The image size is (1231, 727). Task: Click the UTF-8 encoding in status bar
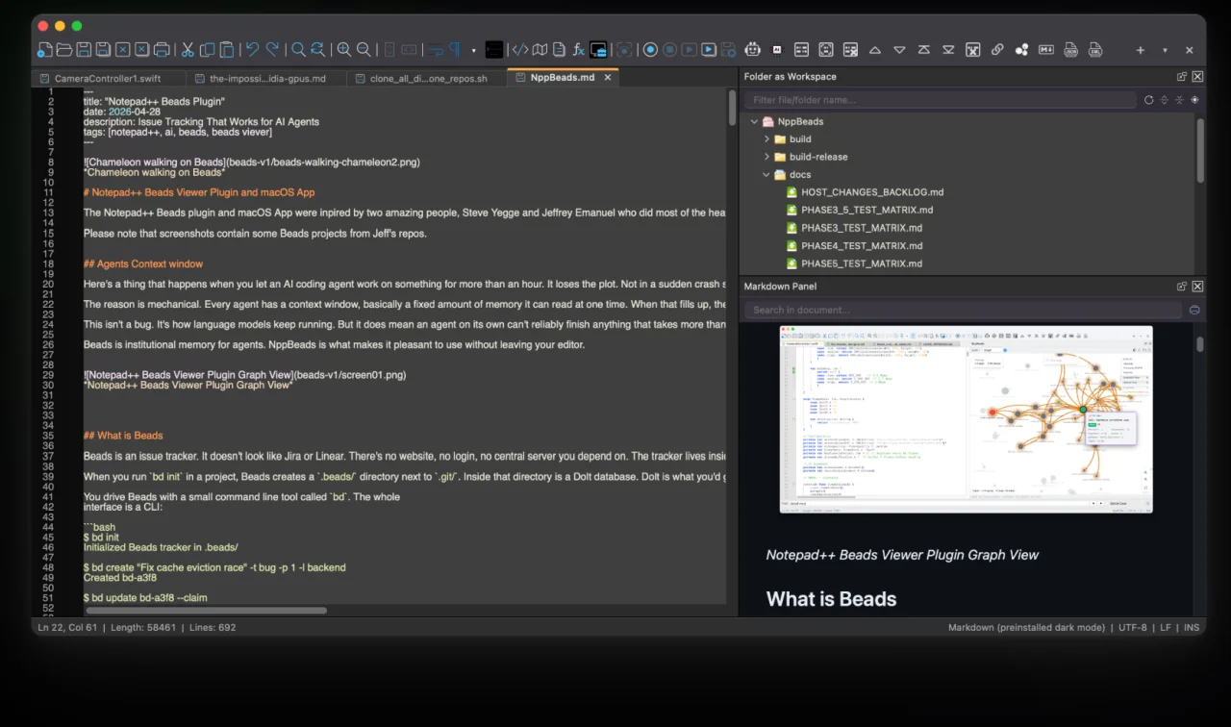coord(1132,628)
